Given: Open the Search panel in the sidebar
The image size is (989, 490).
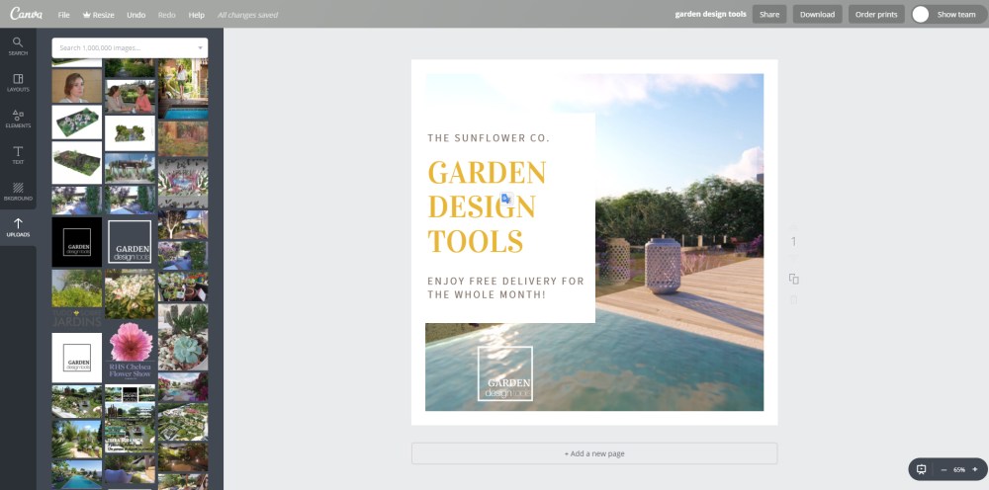Looking at the screenshot, I should pyautogui.click(x=18, y=45).
